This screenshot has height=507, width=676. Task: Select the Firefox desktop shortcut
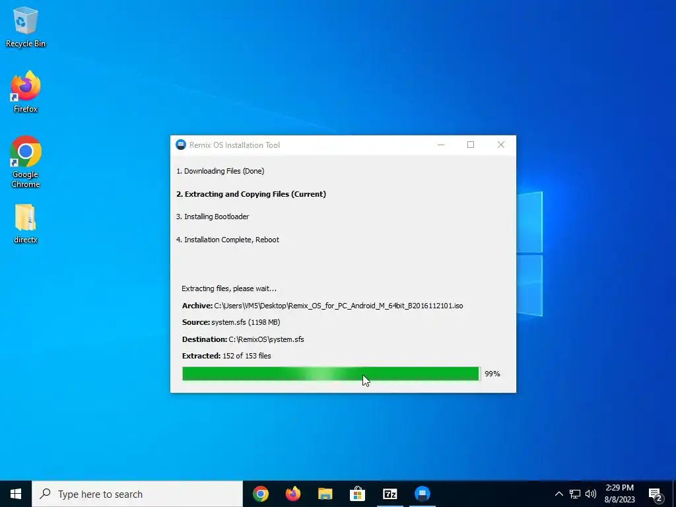(26, 91)
